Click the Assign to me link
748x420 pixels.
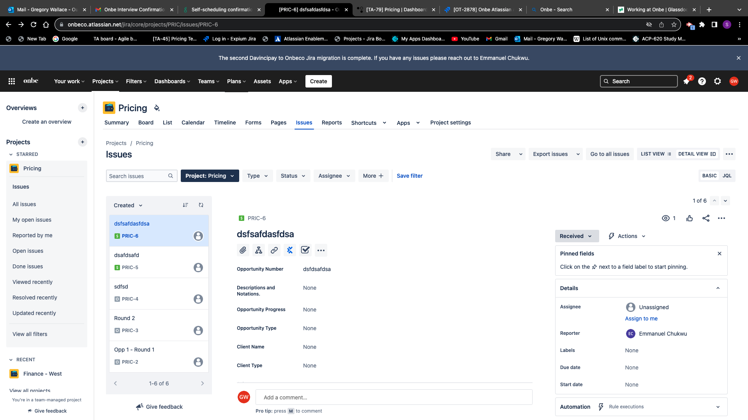click(641, 318)
